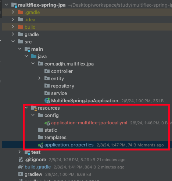Select the service package label
Screen dimensions: 172x181
[x=59, y=93]
